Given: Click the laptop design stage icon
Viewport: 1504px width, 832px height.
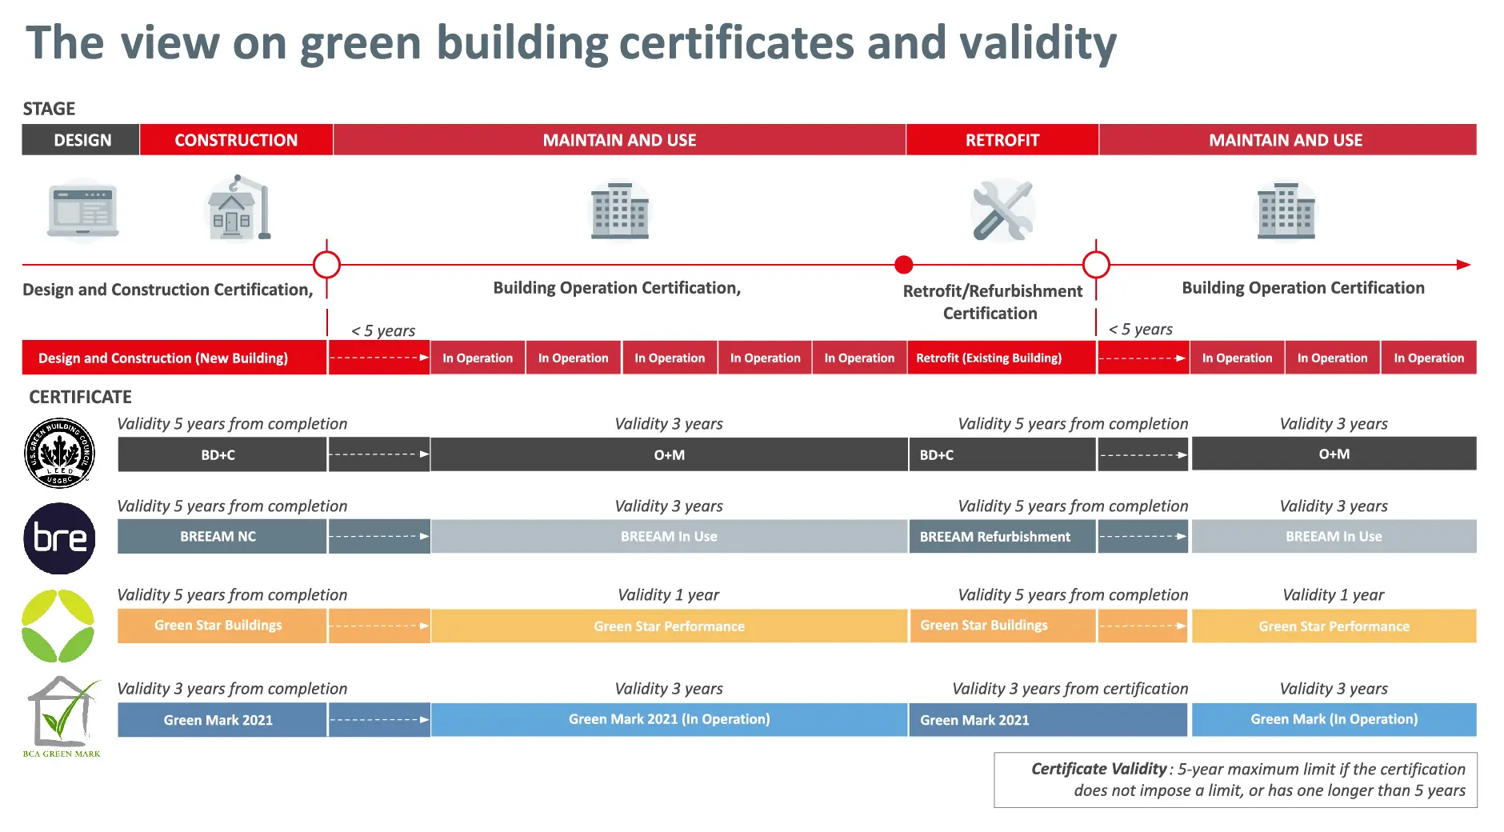Looking at the screenshot, I should (x=83, y=210).
